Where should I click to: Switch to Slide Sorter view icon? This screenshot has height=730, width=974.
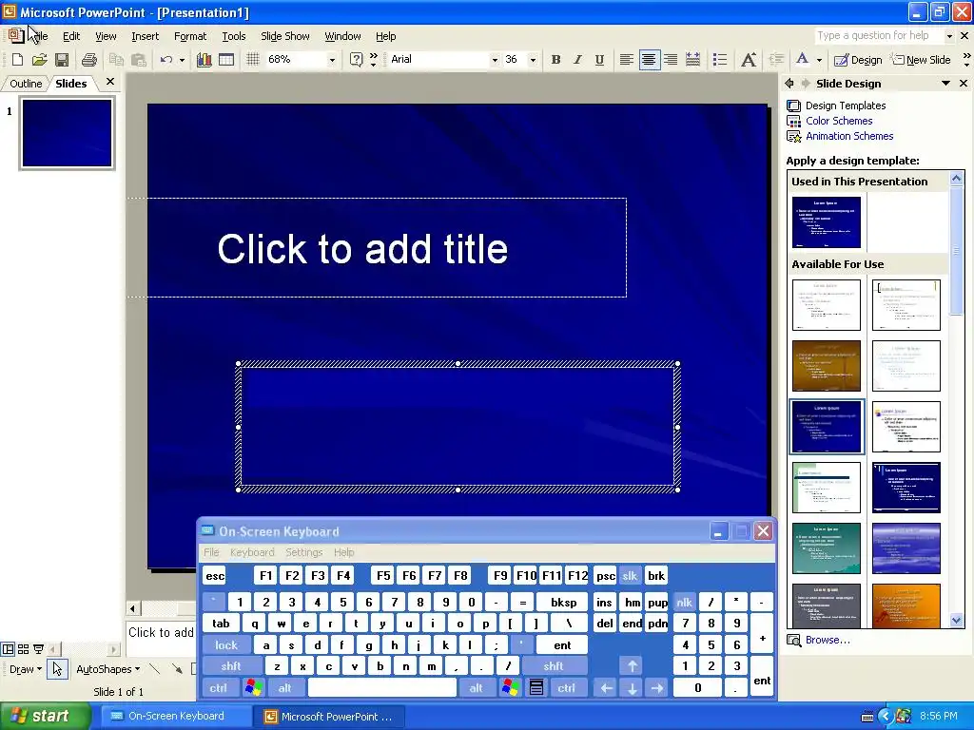(23, 649)
